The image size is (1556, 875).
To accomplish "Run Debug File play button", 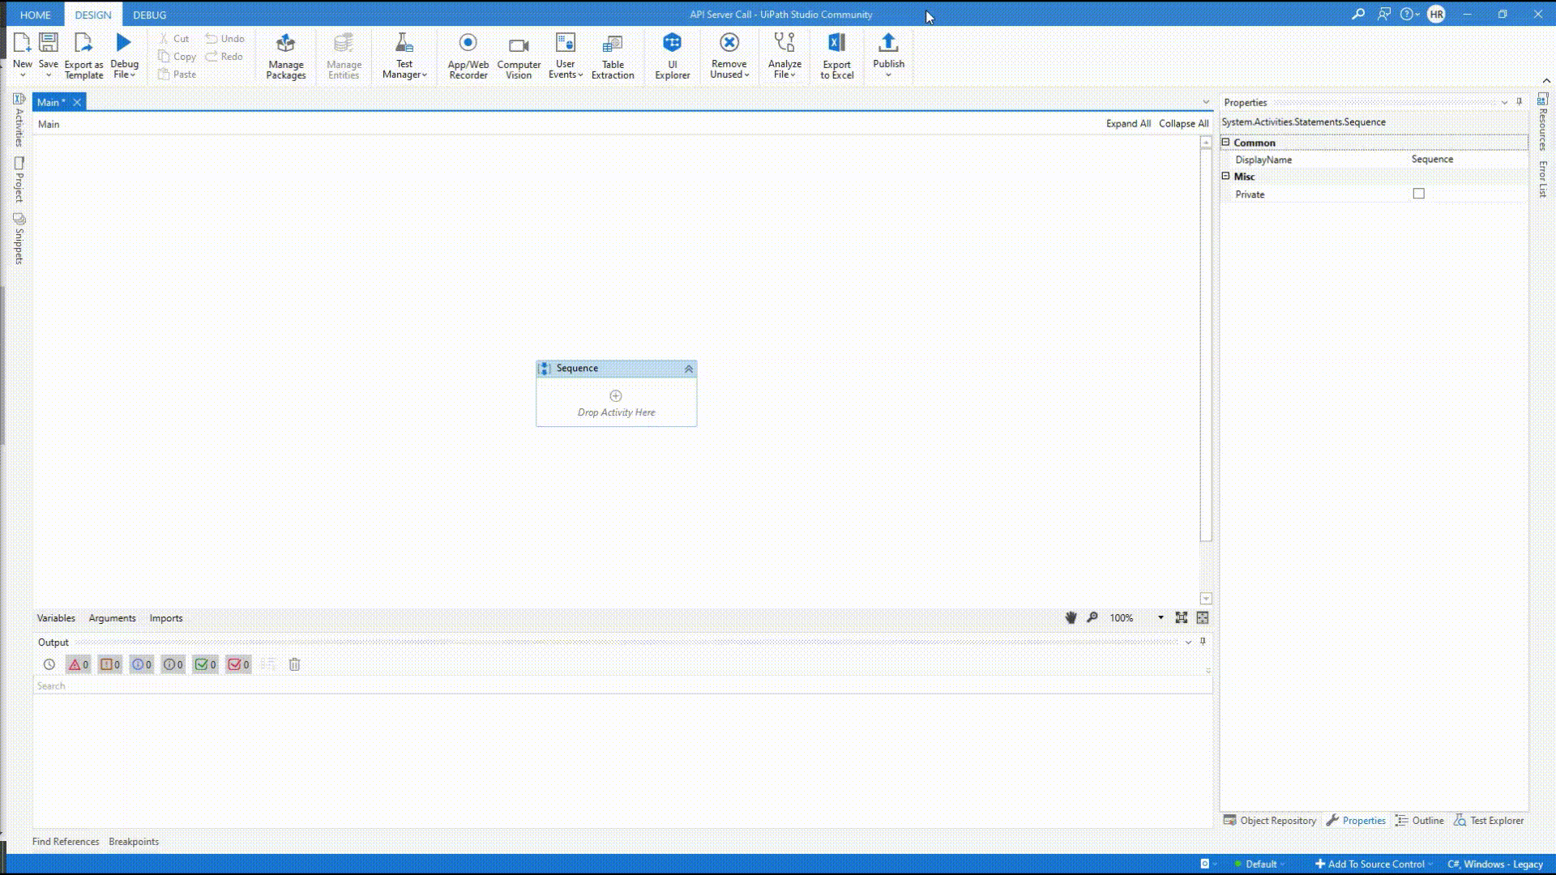I will click(x=123, y=42).
